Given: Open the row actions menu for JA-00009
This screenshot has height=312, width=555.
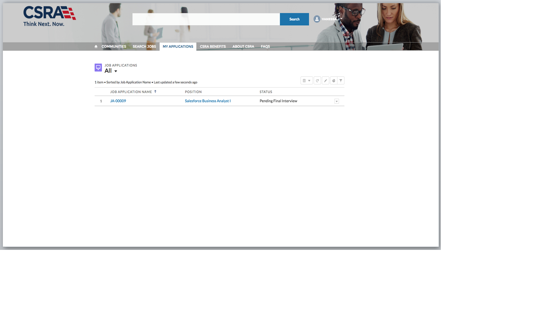Looking at the screenshot, I should 336,101.
